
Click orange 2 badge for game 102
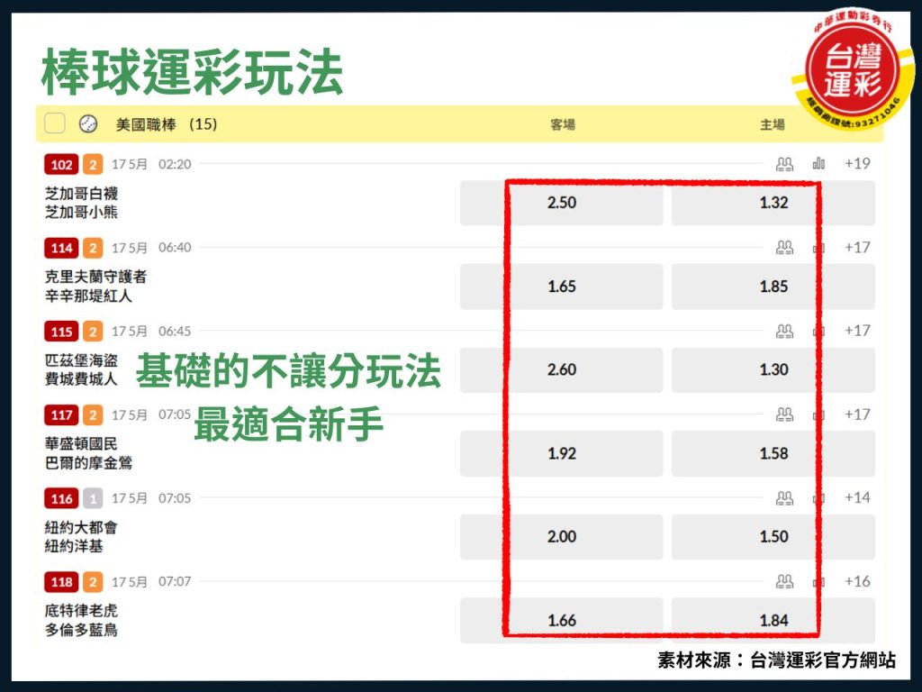[x=93, y=164]
